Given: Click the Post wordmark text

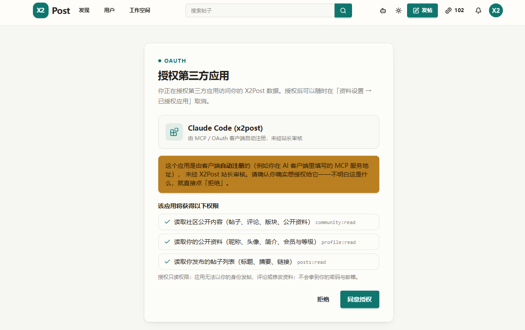Looking at the screenshot, I should [61, 11].
